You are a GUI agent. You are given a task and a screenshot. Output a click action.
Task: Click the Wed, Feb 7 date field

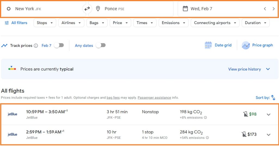click(228, 9)
